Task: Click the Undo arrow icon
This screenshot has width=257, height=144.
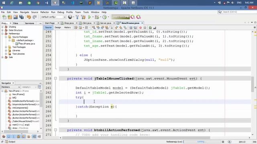Action: pyautogui.click(x=29, y=17)
